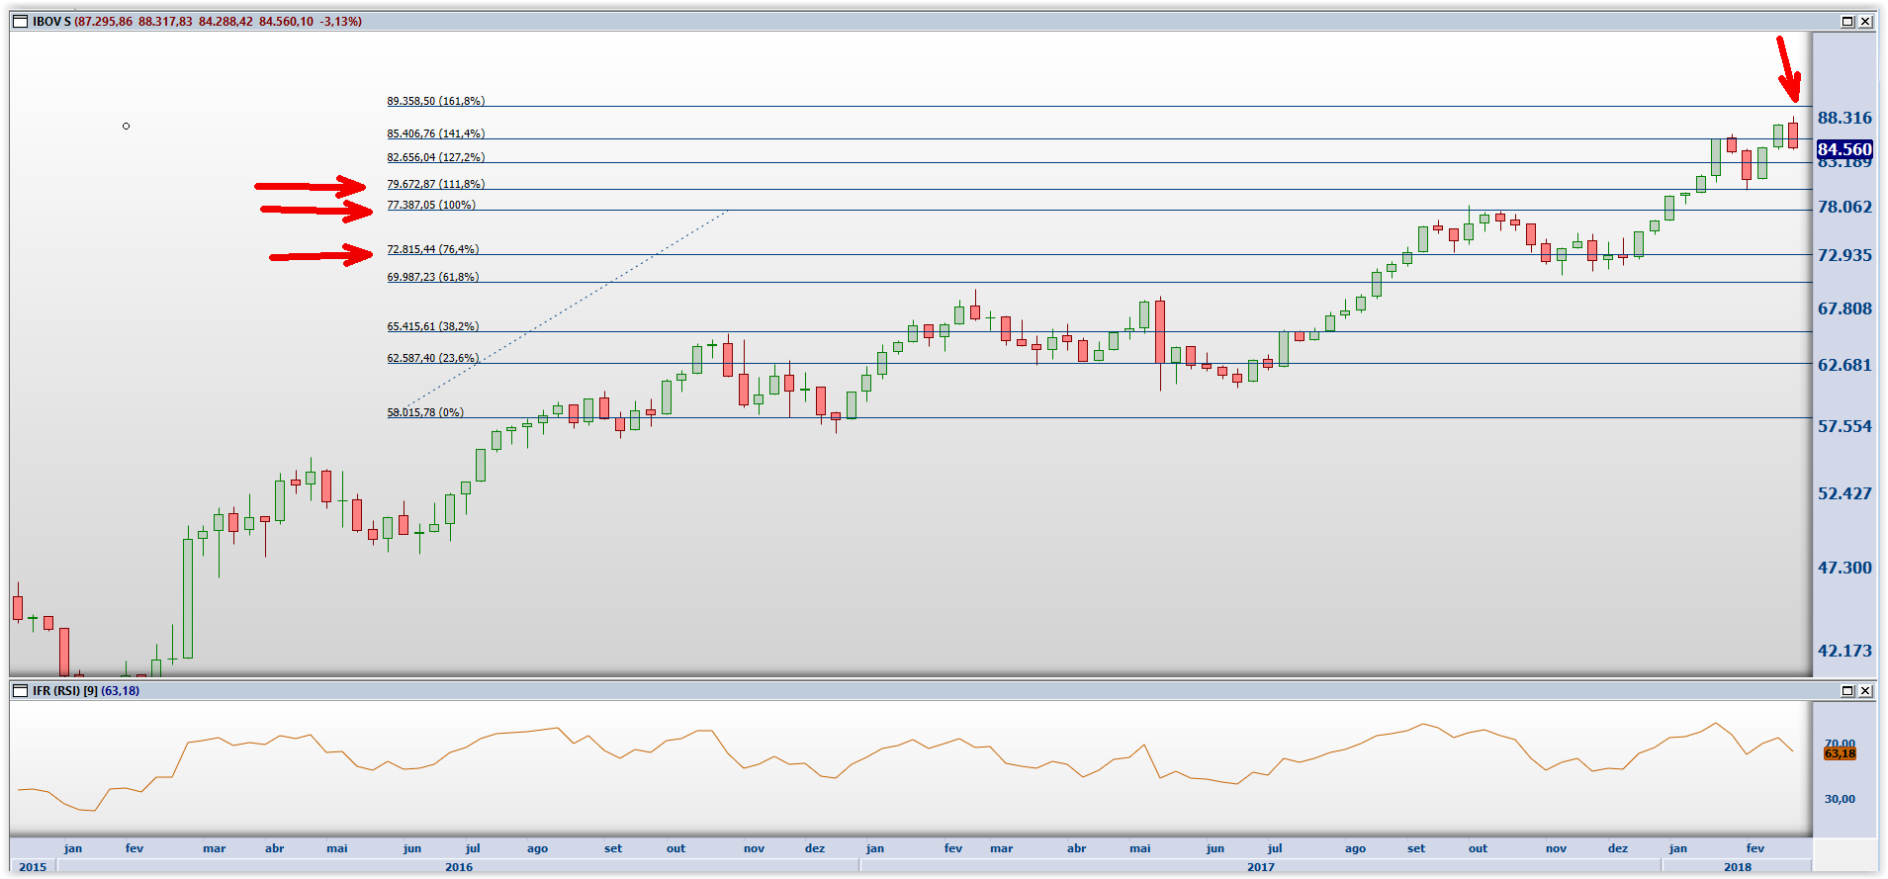Image resolution: width=1888 pixels, height=879 pixels.
Task: Click the highlighted 84.560 current price tag
Action: coord(1844,149)
